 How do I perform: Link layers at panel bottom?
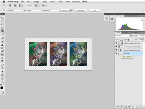(118, 107)
